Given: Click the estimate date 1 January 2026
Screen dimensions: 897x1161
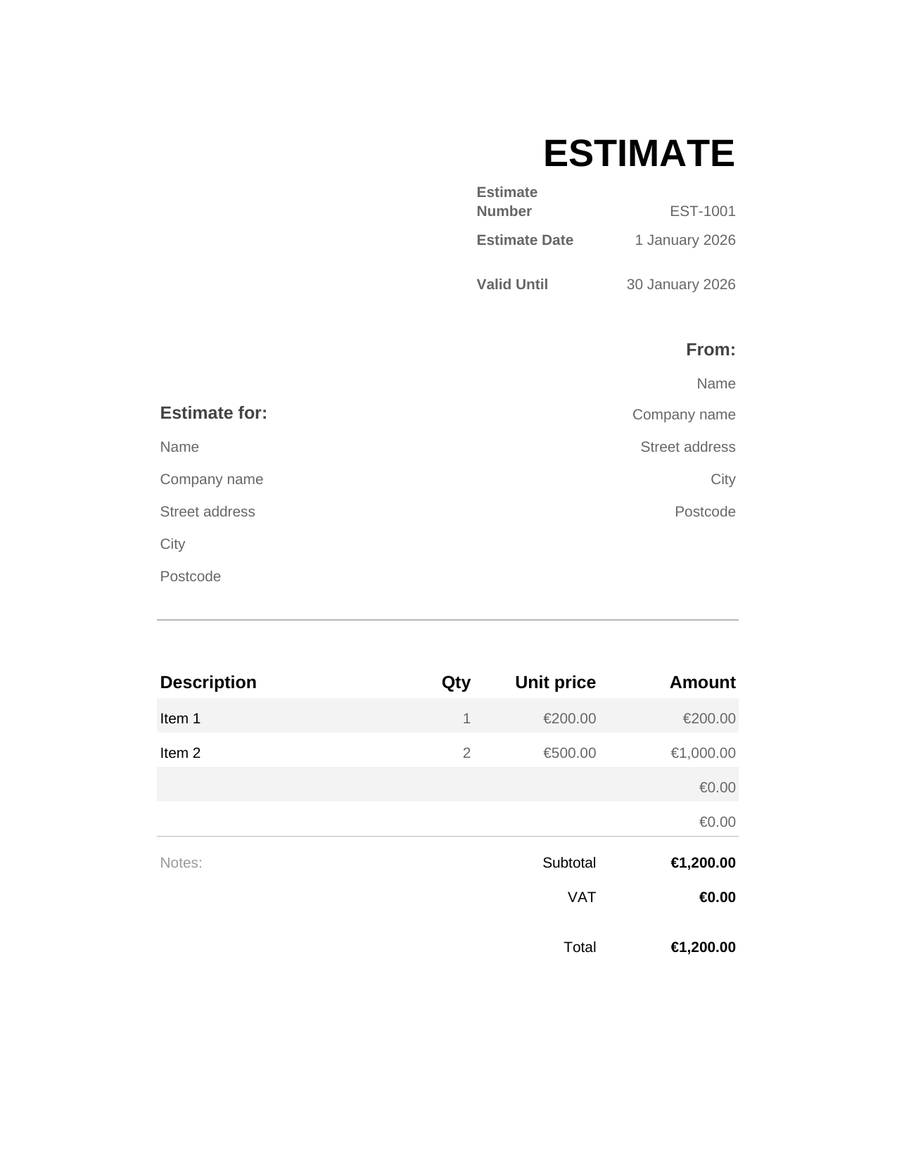Looking at the screenshot, I should pyautogui.click(x=685, y=240).
